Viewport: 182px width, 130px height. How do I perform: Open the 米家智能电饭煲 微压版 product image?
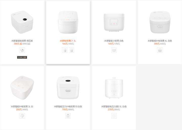(22, 22)
